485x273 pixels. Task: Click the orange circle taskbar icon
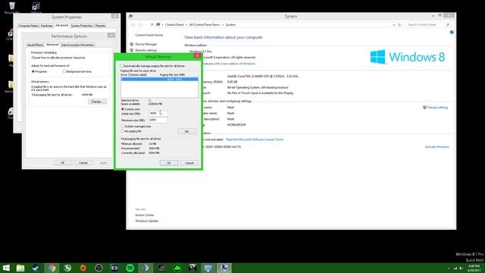pyautogui.click(x=83, y=268)
